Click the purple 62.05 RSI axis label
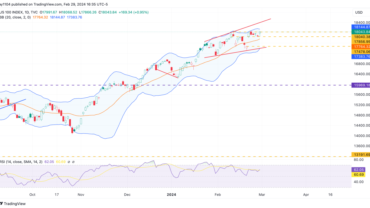Screen dimensions: 370x208 point(358,170)
